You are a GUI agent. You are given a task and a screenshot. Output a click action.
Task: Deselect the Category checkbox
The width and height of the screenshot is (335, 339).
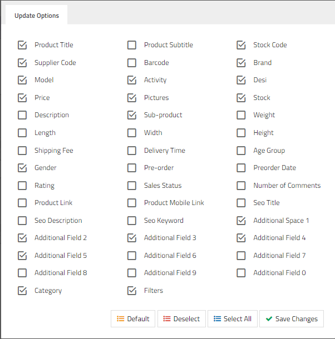coord(22,291)
